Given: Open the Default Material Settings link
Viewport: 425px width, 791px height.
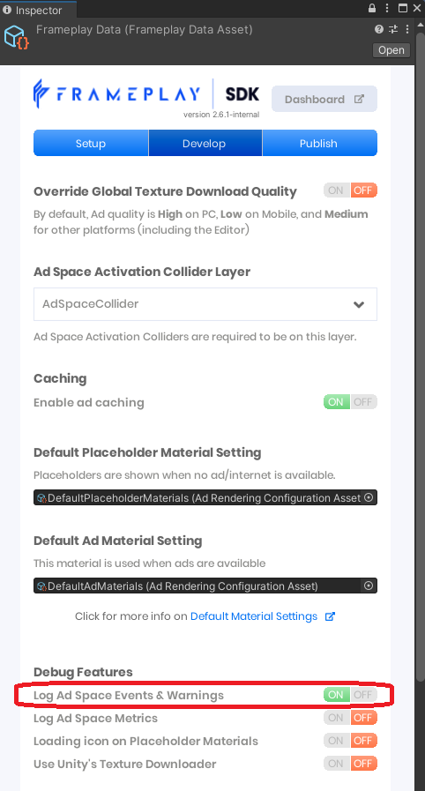Looking at the screenshot, I should 254,616.
